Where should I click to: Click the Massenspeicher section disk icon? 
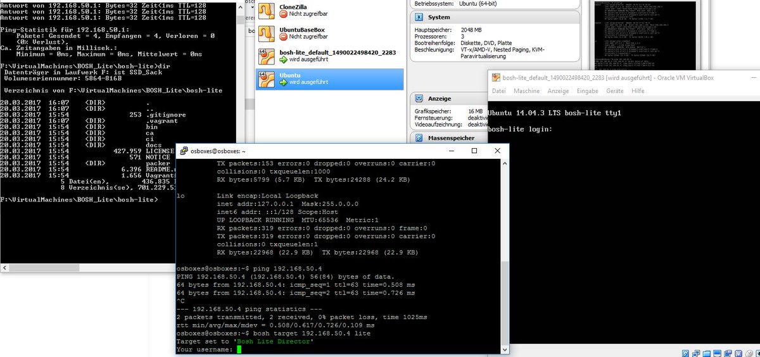click(x=419, y=137)
